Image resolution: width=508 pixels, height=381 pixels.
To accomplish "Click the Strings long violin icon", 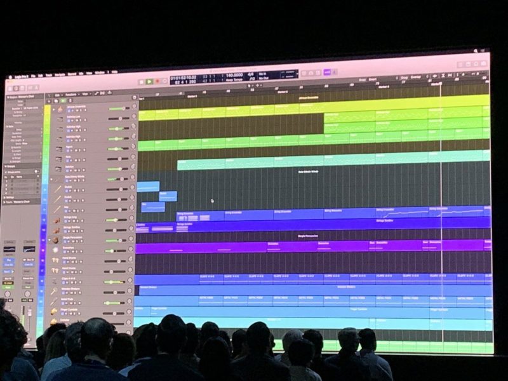I will pyautogui.click(x=57, y=220).
